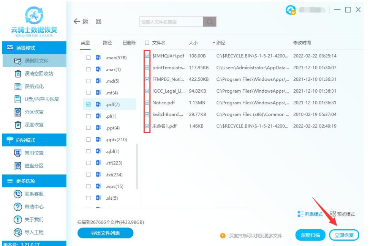The width and height of the screenshot is (381, 246).
Task: Switch to the 路径 tab
Action: point(107,43)
